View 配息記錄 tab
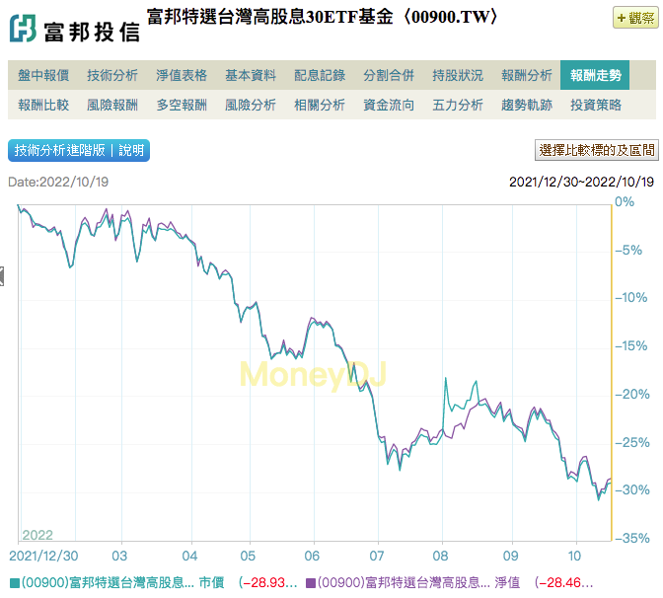 point(320,75)
